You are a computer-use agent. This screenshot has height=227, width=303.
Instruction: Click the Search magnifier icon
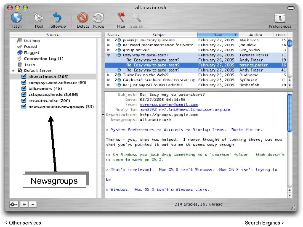click(x=136, y=18)
